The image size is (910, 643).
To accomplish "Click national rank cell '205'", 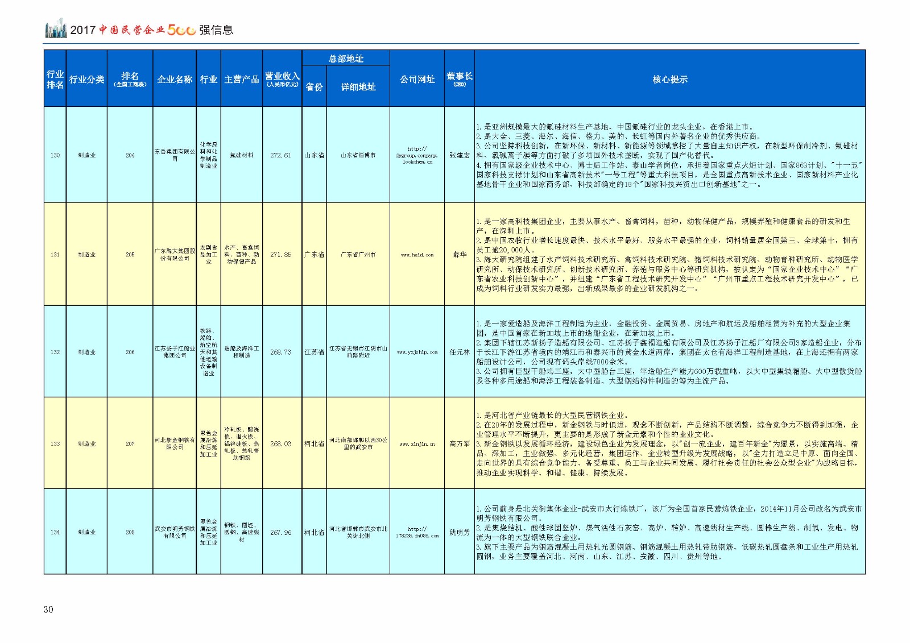I will (130, 255).
